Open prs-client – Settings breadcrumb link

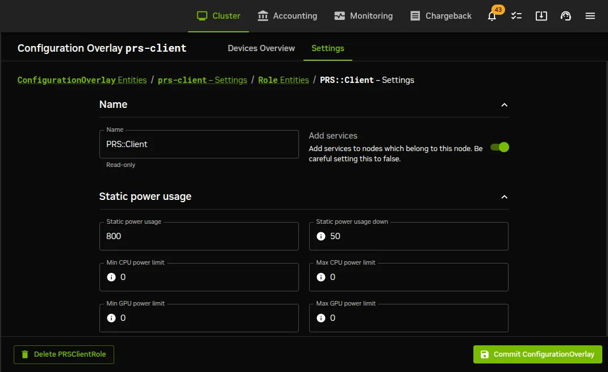point(202,80)
